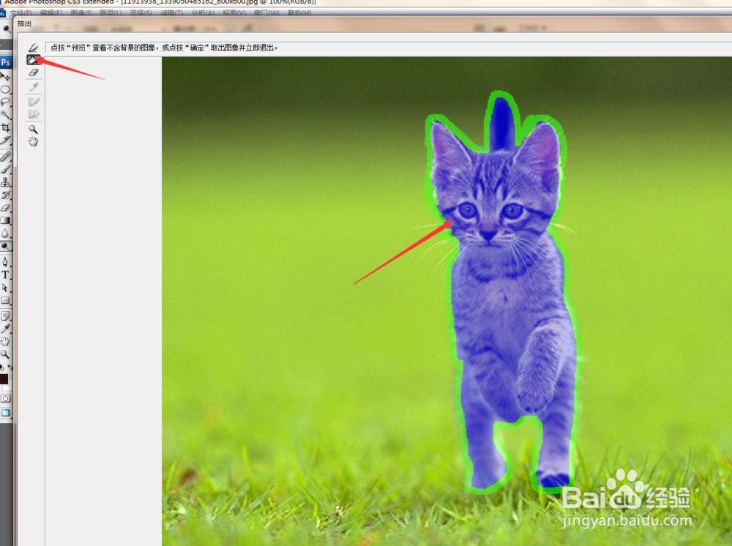Open the 分析(A) menu

203,12
